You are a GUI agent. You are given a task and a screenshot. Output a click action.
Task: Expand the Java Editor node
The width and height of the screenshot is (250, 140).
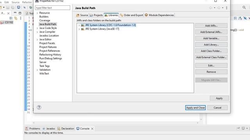coord(37,40)
